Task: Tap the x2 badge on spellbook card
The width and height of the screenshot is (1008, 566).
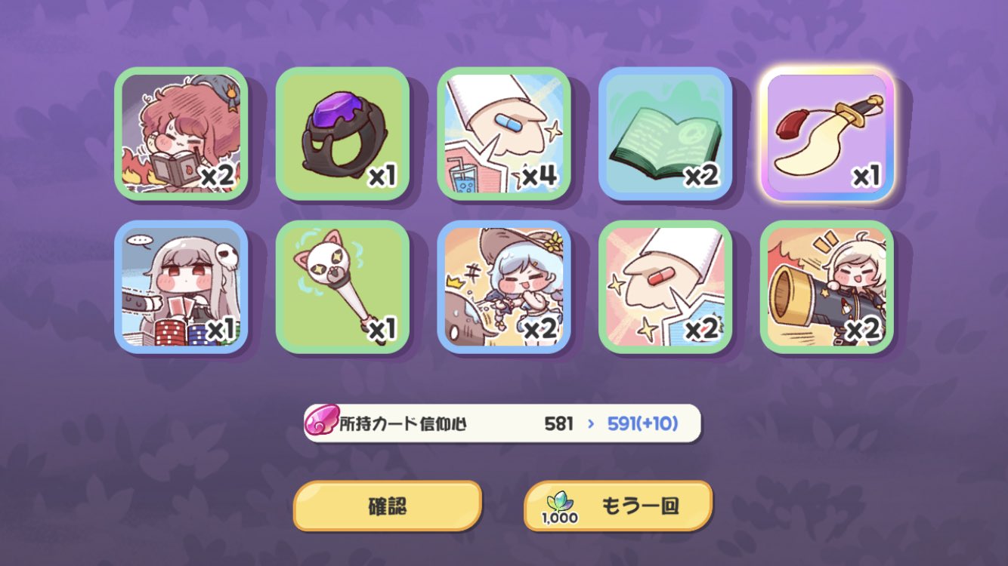Action: click(x=702, y=177)
